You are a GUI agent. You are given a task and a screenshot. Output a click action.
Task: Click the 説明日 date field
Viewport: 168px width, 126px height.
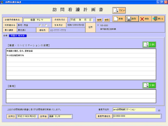pyautogui.click(x=27, y=116)
